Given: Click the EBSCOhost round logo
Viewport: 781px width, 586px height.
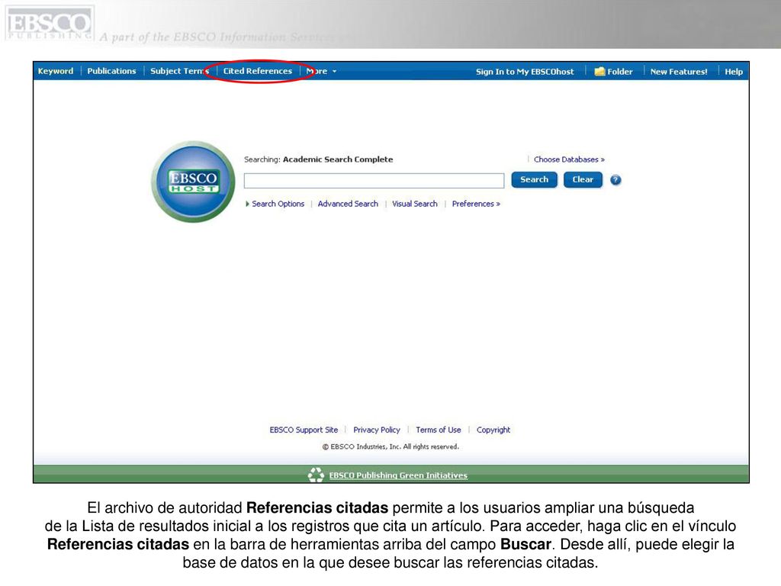Looking at the screenshot, I should (193, 182).
